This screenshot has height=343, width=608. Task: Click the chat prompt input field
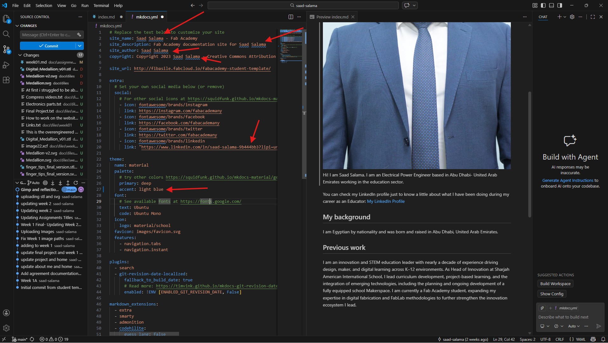(x=570, y=317)
